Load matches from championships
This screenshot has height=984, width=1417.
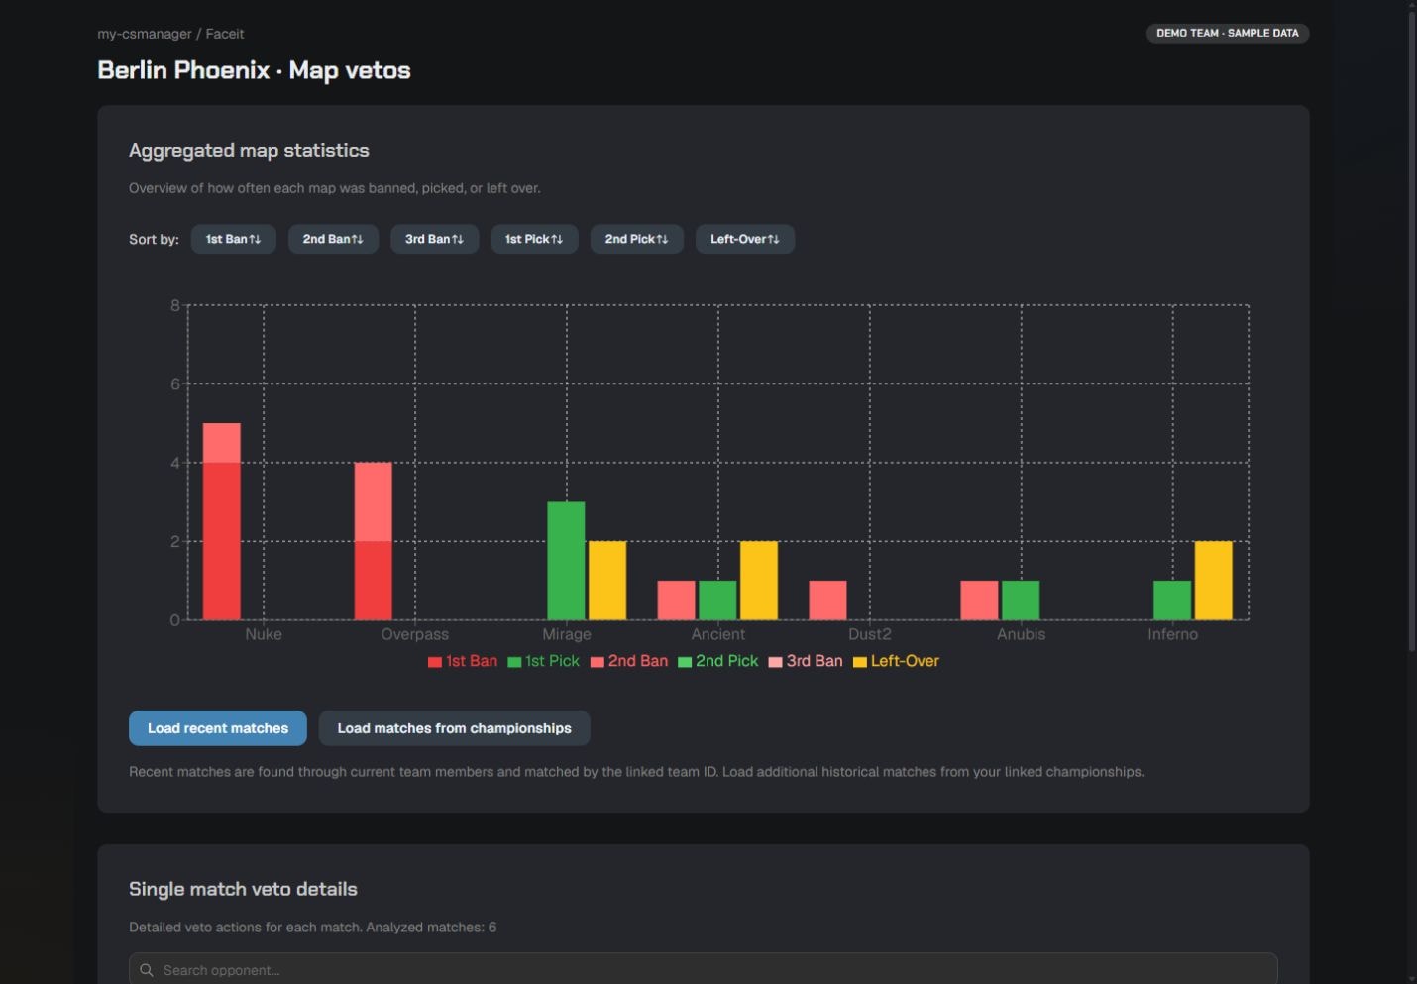pos(454,728)
